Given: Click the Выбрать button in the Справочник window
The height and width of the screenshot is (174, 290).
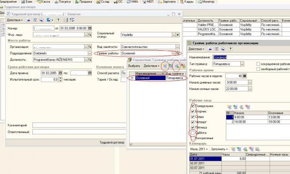Looking at the screenshot, I should click(134, 66).
